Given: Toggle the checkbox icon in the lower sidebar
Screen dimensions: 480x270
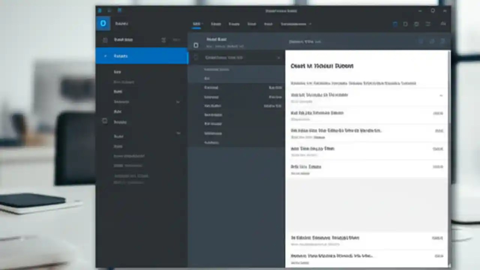Looking at the screenshot, I should [x=105, y=121].
